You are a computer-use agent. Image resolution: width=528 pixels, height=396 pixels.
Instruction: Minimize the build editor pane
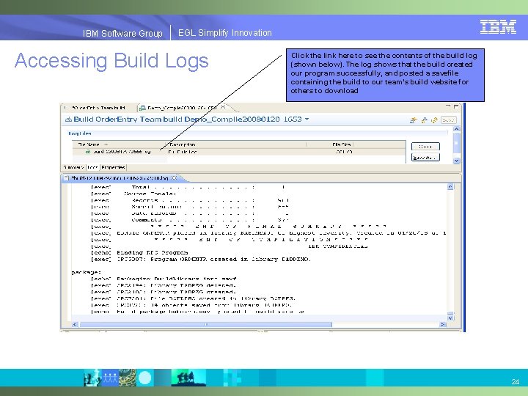[448, 106]
